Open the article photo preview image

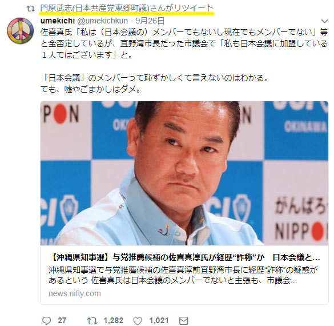point(184,173)
